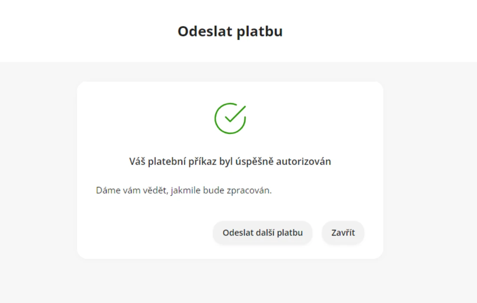Click the Dáme vám vědět message text

pyautogui.click(x=184, y=190)
